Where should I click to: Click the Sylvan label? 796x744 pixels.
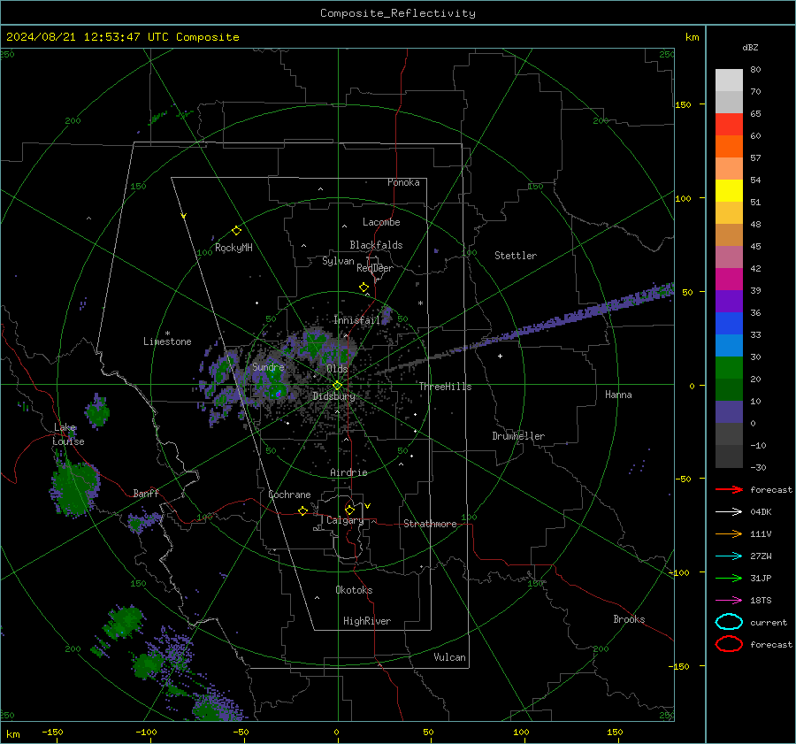pos(338,262)
